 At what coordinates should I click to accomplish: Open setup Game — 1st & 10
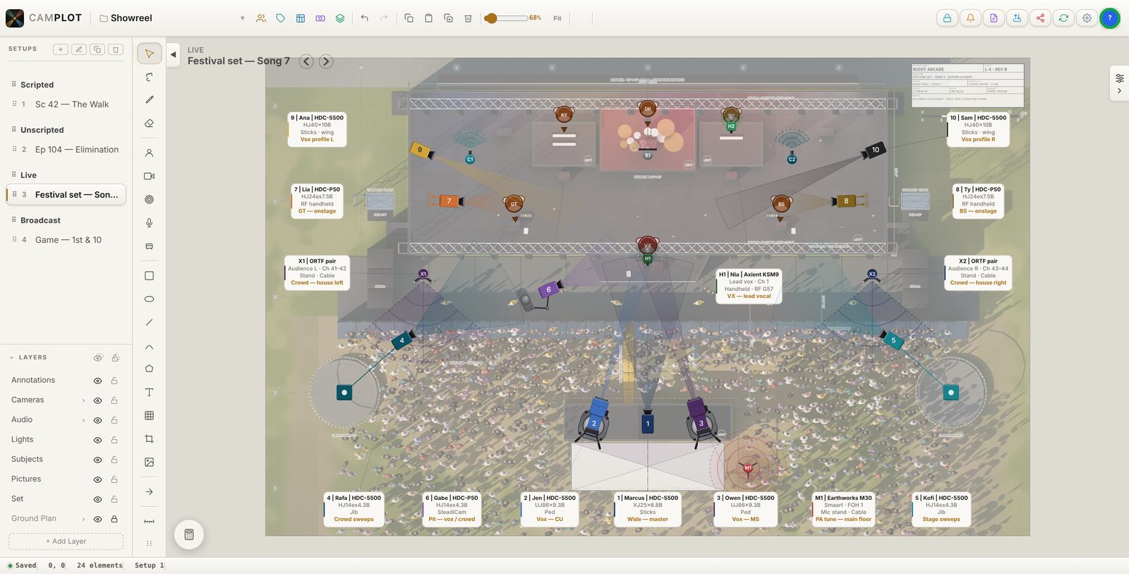[66, 240]
